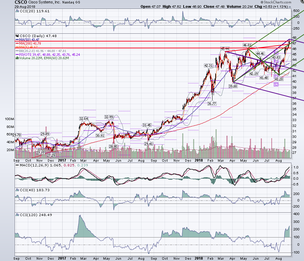Click the 100M volume axis label
This screenshot has height=261, width=304.
pos(9,119)
